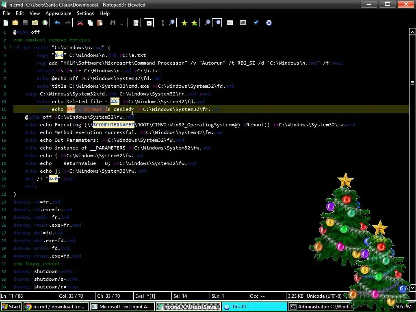416x312 pixels.
Task: Click 'rem funny reboot' comment on line 31
Action: click(37, 264)
